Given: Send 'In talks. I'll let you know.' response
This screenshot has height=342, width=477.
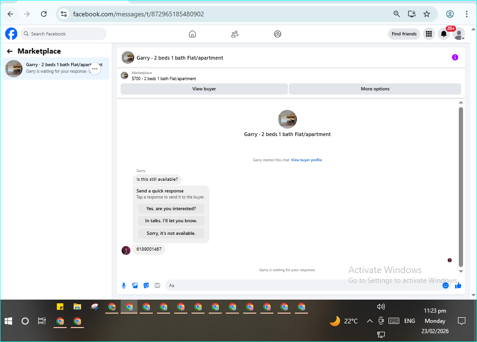Looking at the screenshot, I should [171, 220].
